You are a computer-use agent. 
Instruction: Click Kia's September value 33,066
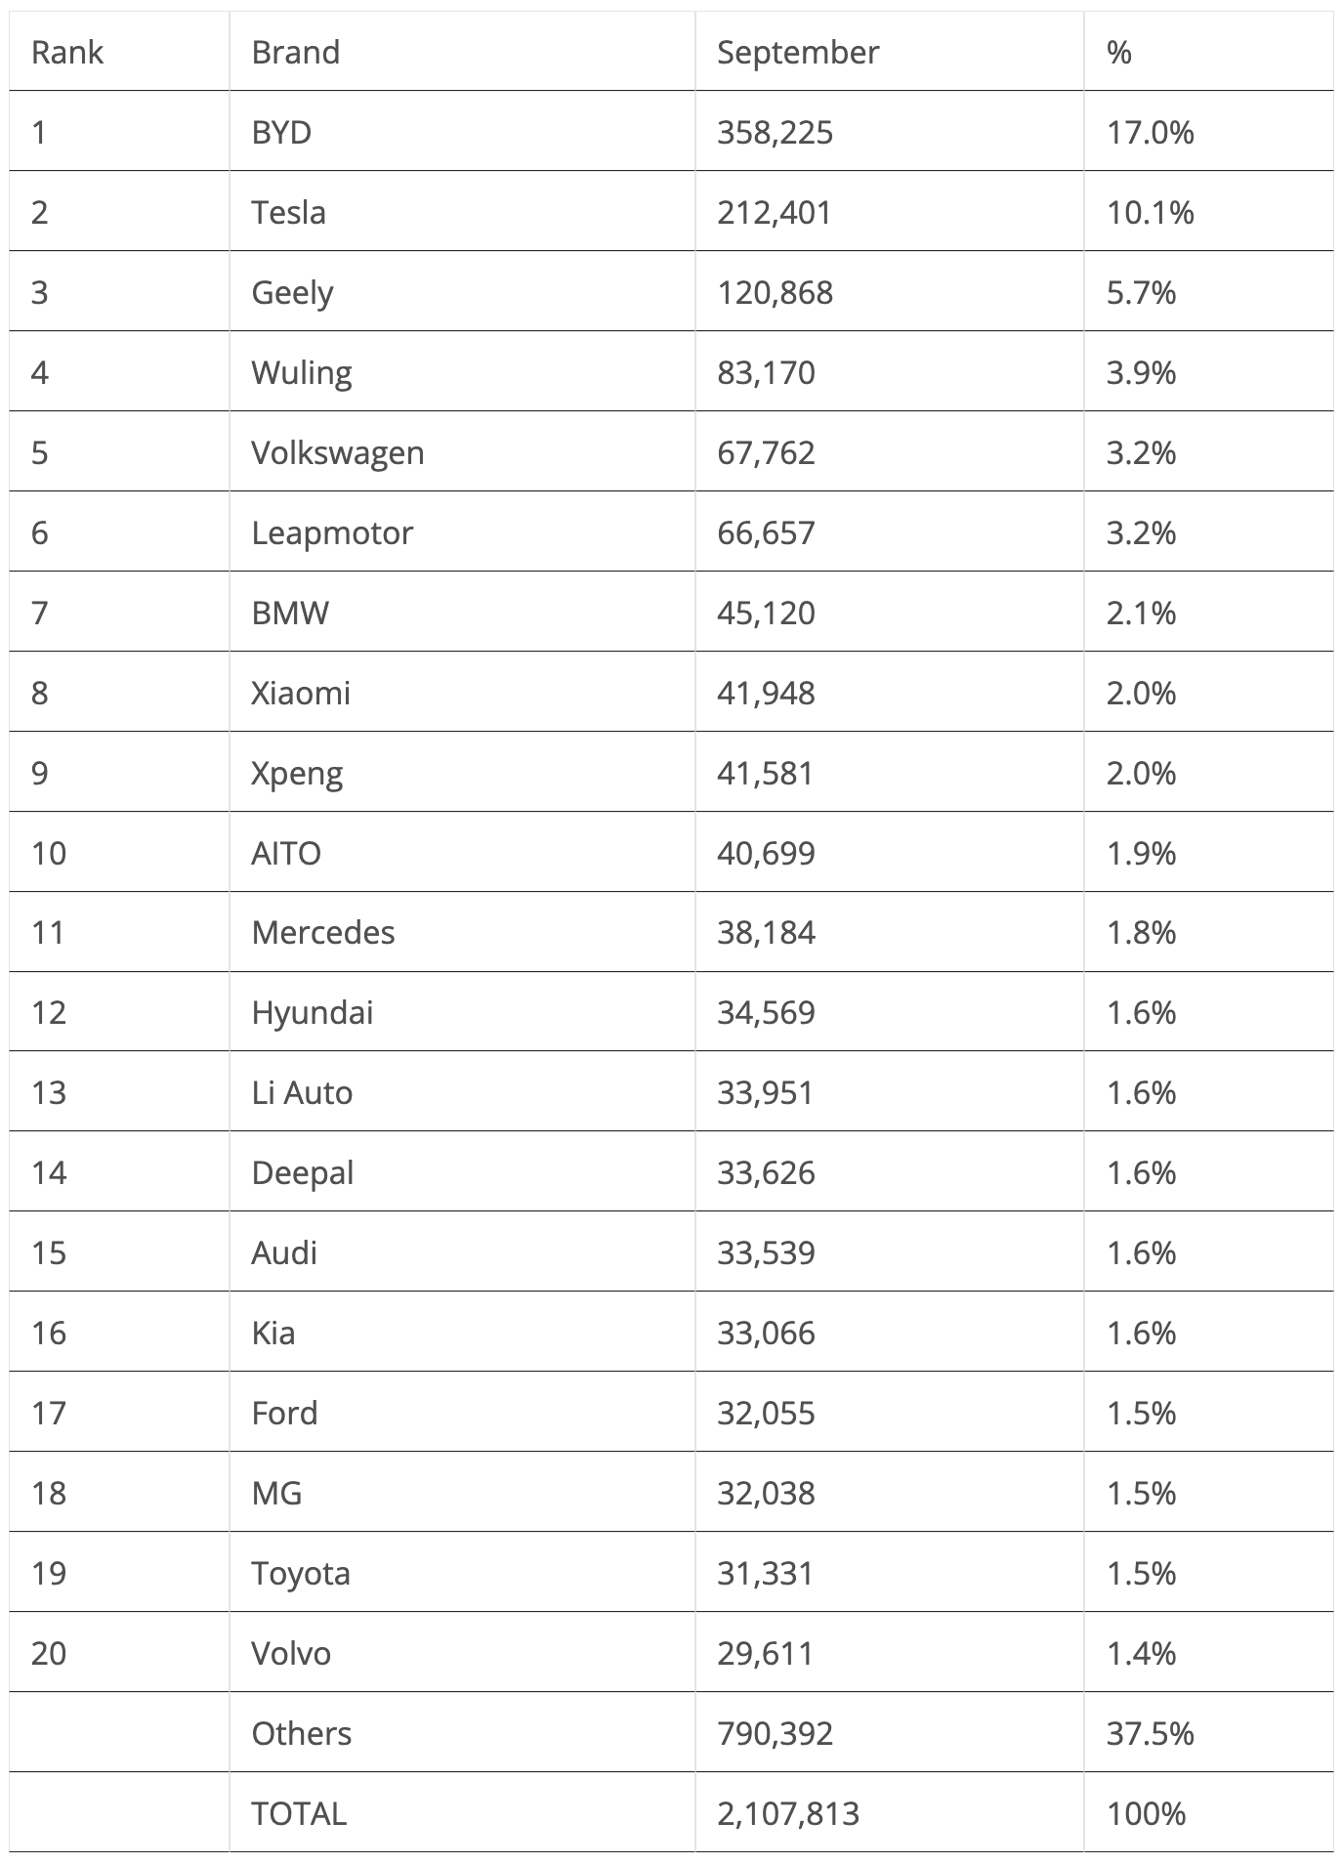pyautogui.click(x=765, y=1333)
